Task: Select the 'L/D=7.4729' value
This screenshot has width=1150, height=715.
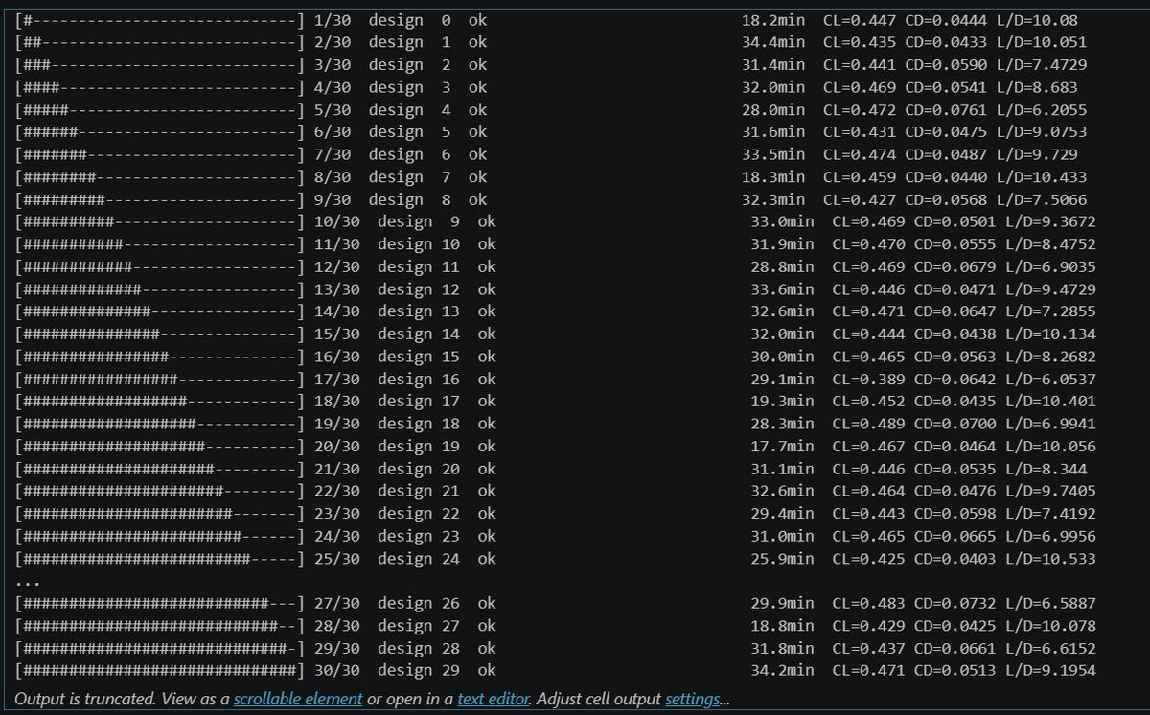Action: pos(1041,65)
